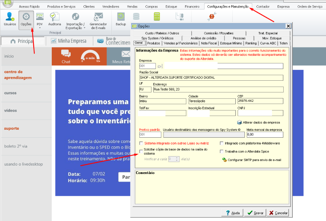Open Chat in the orange panel
Screen dimensions: 326x221
point(66,57)
